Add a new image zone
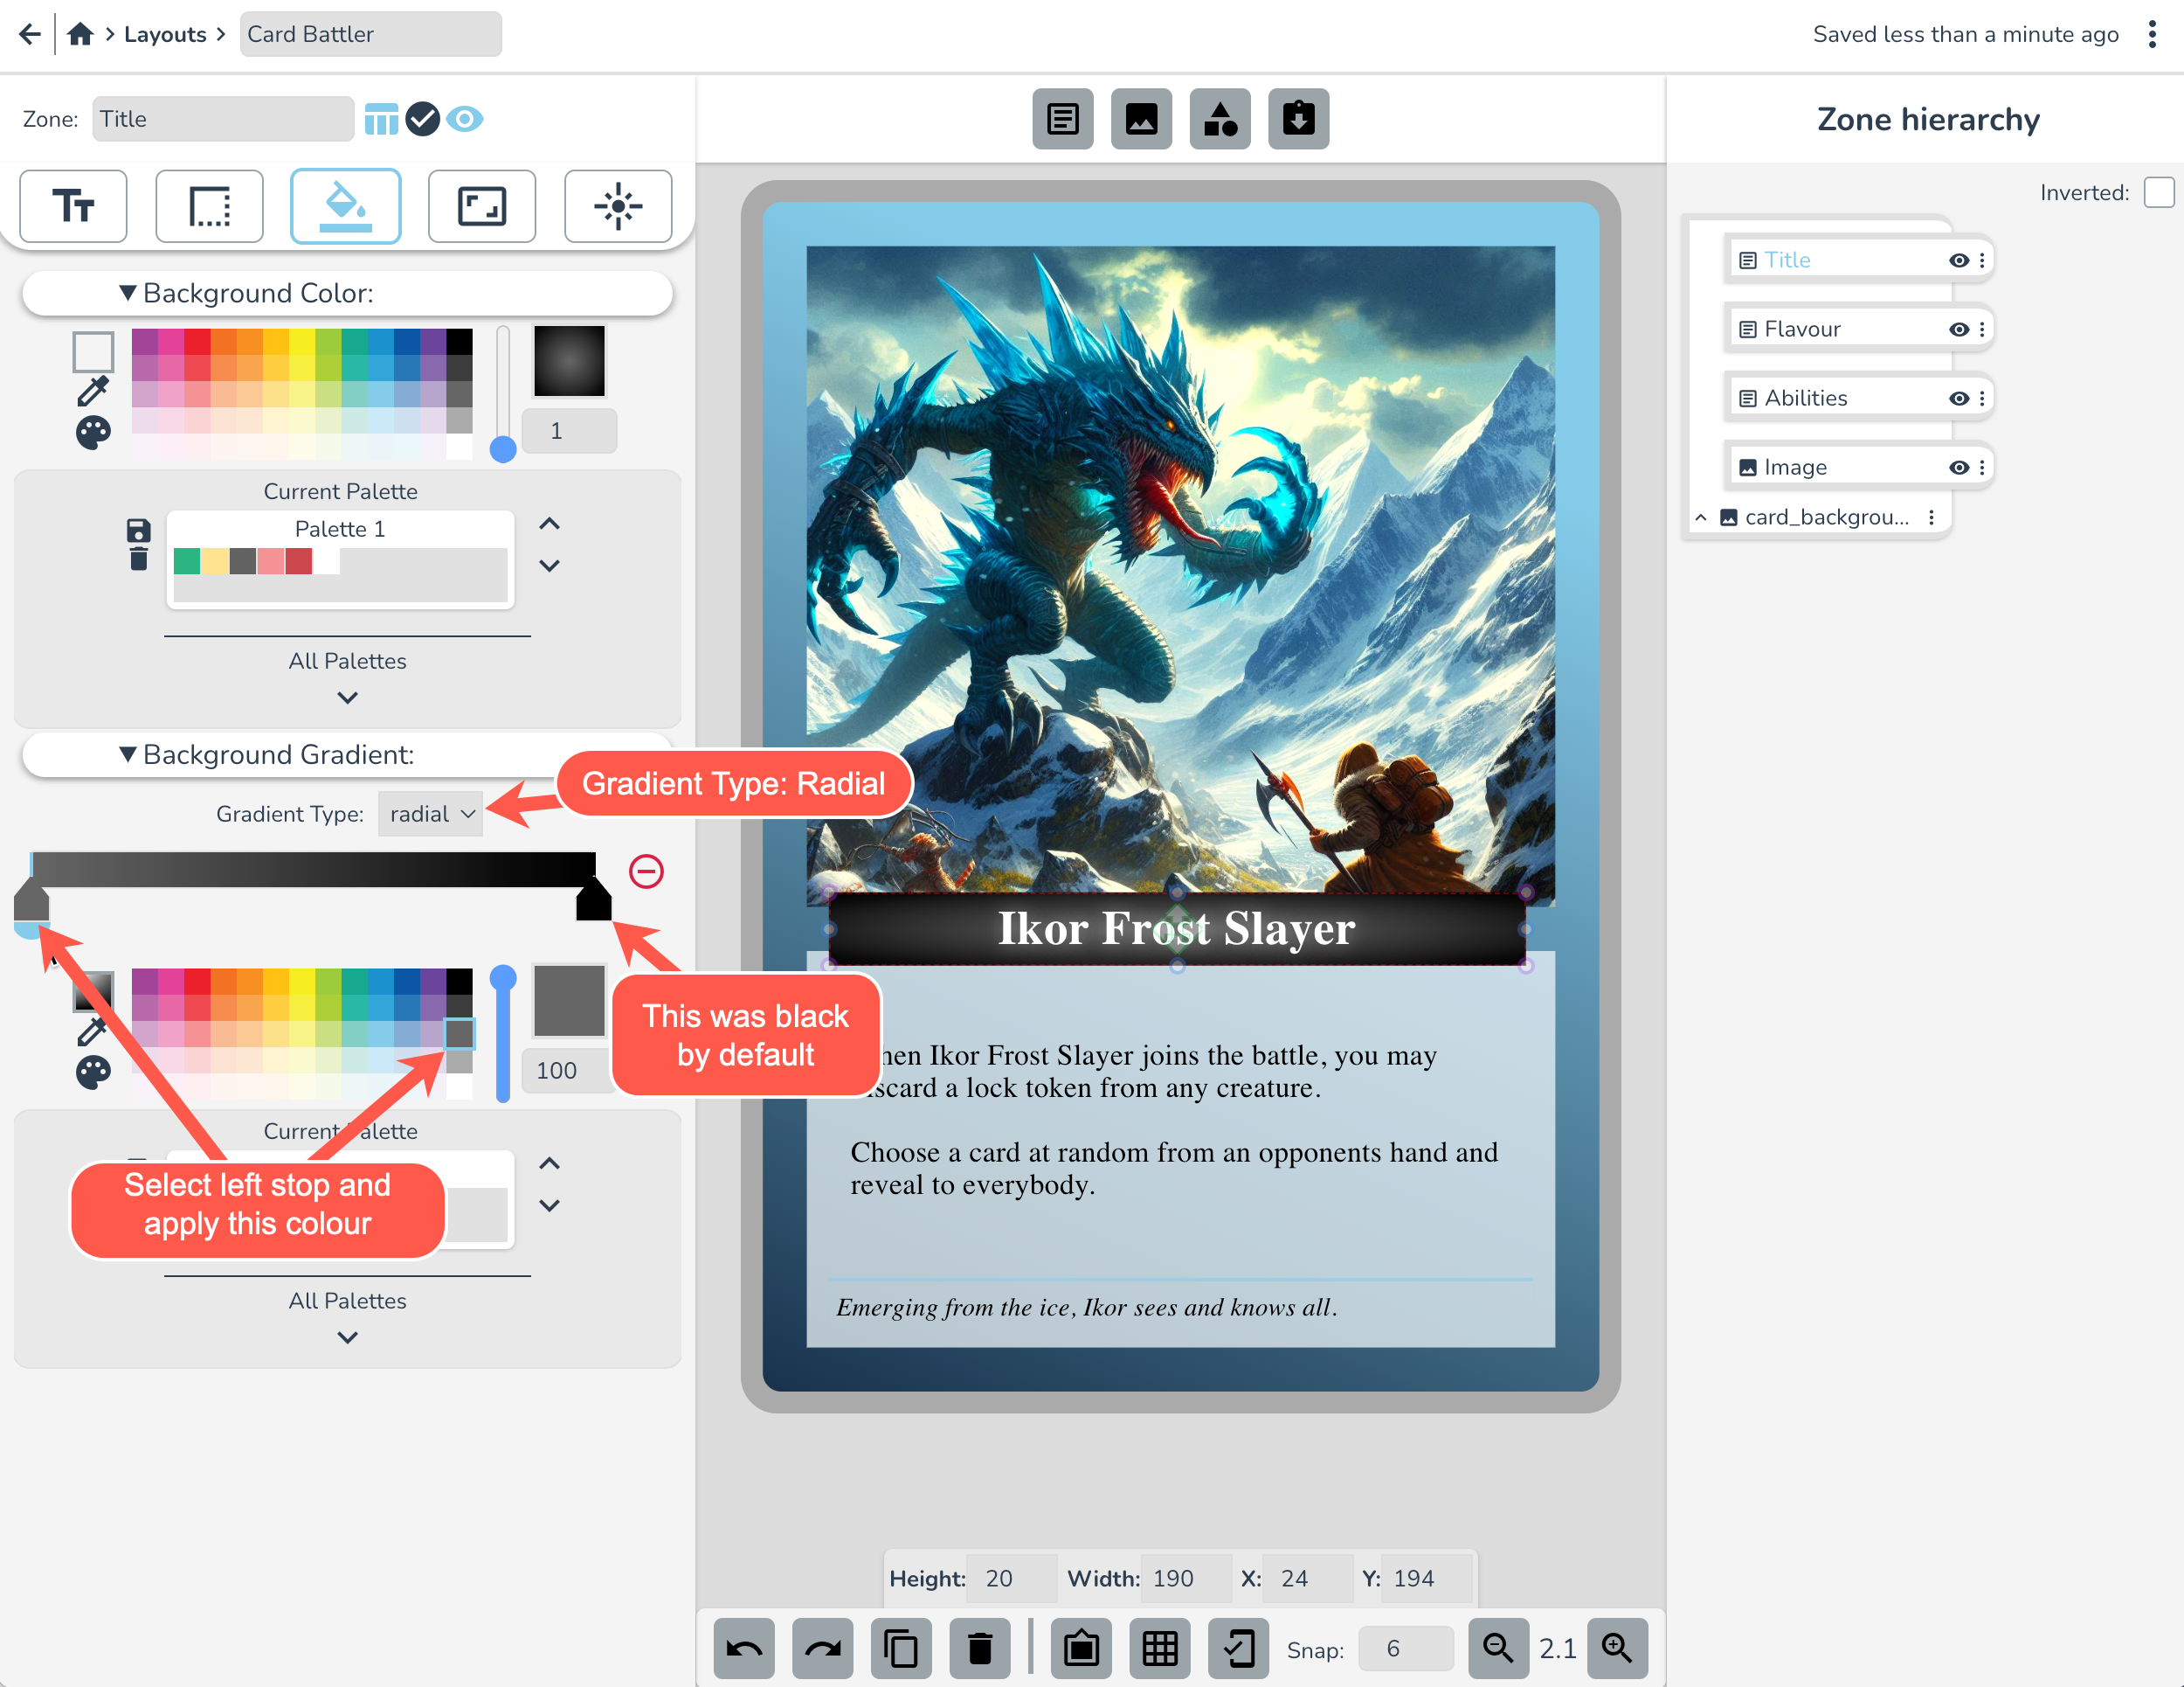 pyautogui.click(x=1141, y=119)
